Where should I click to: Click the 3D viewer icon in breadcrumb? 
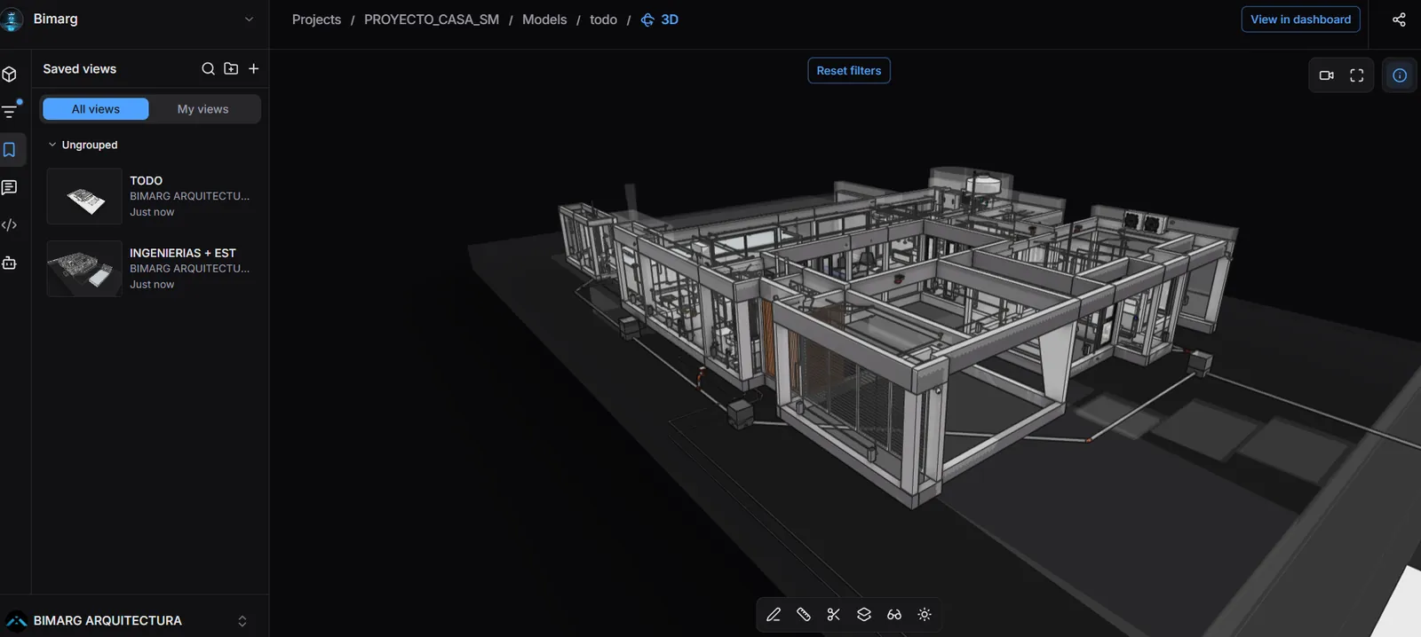647,20
